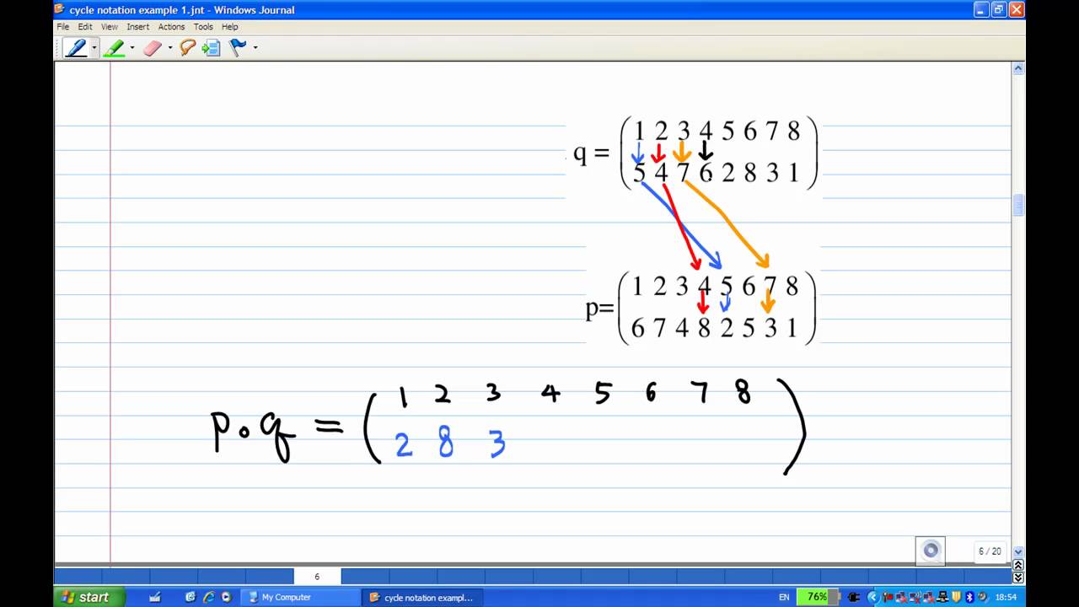The image size is (1079, 607).
Task: Open the Actions menu
Action: 171,27
